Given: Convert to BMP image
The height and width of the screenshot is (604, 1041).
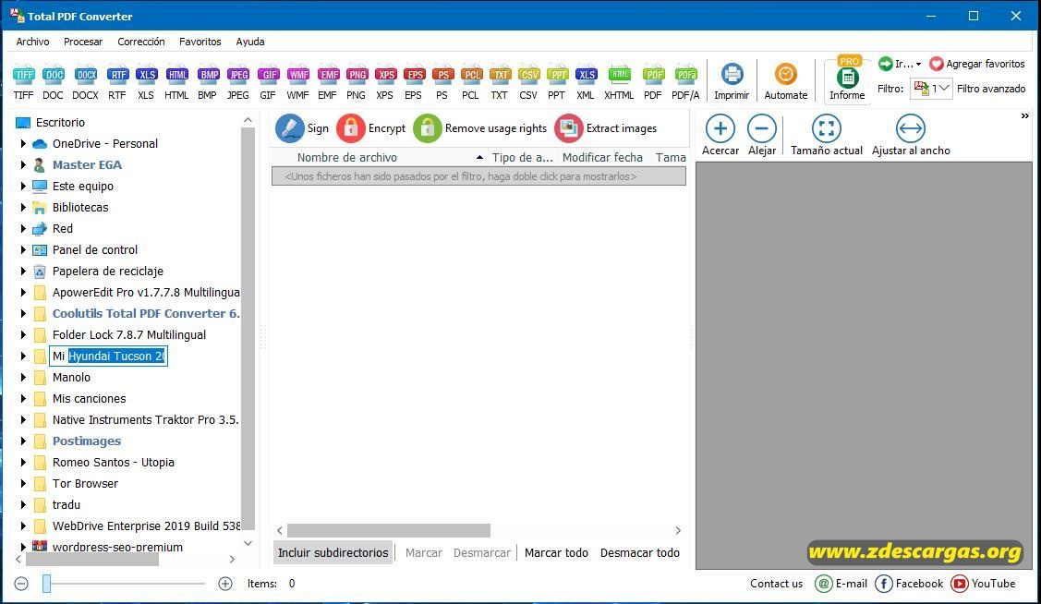Looking at the screenshot, I should pyautogui.click(x=208, y=82).
